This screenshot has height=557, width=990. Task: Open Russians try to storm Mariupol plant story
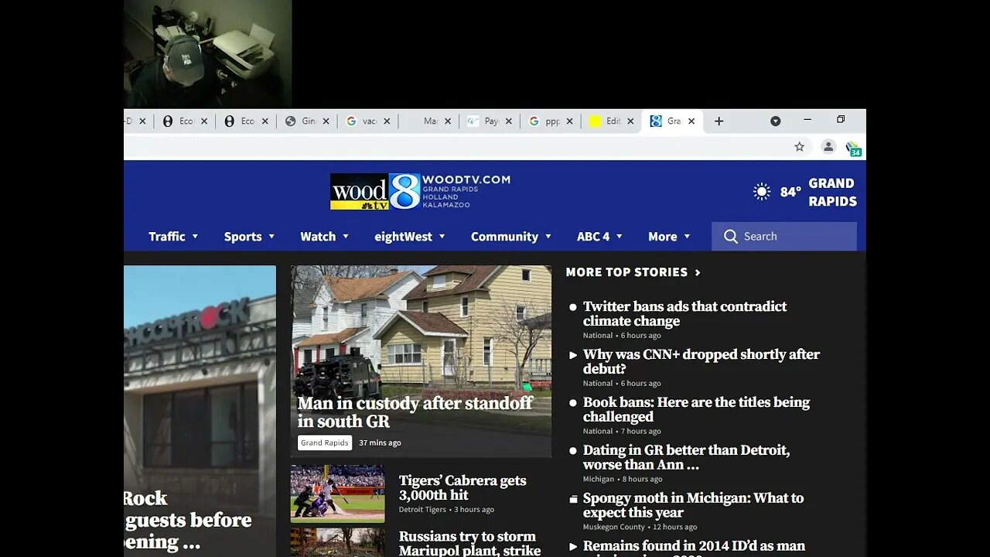click(x=469, y=543)
